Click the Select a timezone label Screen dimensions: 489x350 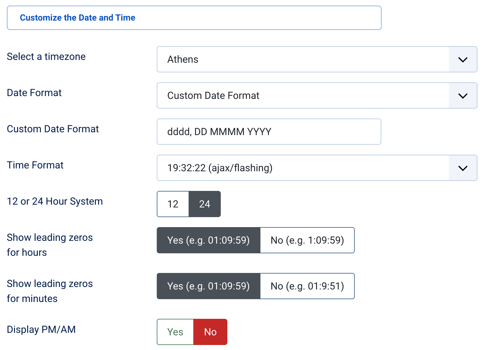click(x=46, y=56)
